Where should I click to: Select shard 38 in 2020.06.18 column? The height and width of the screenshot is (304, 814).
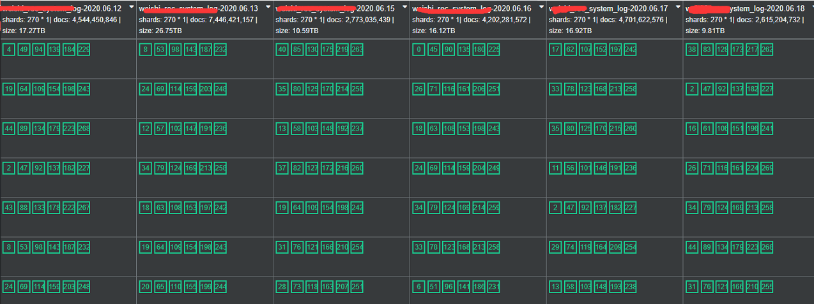click(x=693, y=50)
